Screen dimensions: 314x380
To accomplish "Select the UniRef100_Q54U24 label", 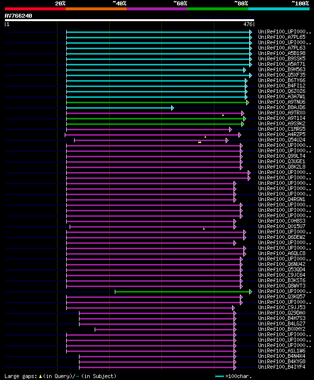I will [x=282, y=140].
